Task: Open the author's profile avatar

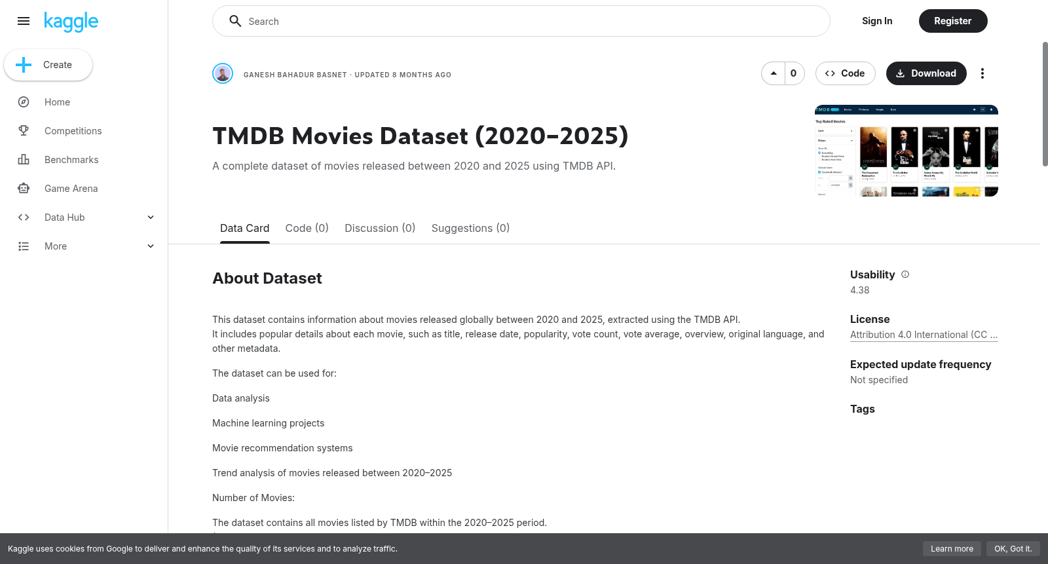Action: click(223, 73)
